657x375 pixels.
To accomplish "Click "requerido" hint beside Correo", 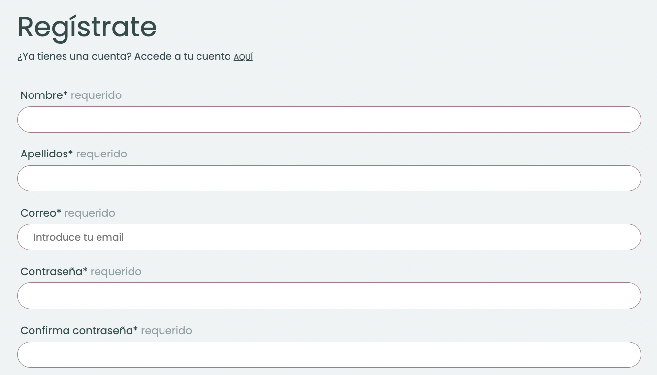I will click(x=90, y=213).
